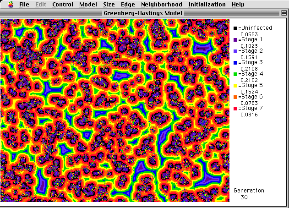Select the Stage 2 color swatch
Screen dimensions: 289x208
pos(235,51)
